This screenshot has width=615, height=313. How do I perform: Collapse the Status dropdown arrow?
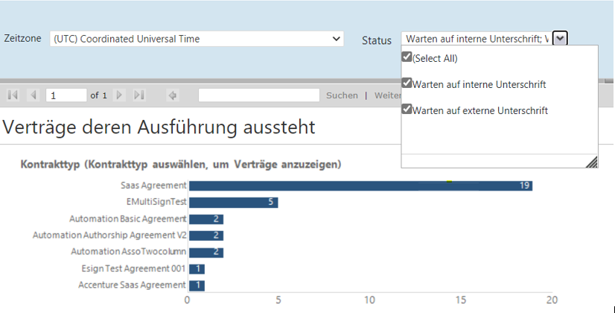(x=560, y=39)
